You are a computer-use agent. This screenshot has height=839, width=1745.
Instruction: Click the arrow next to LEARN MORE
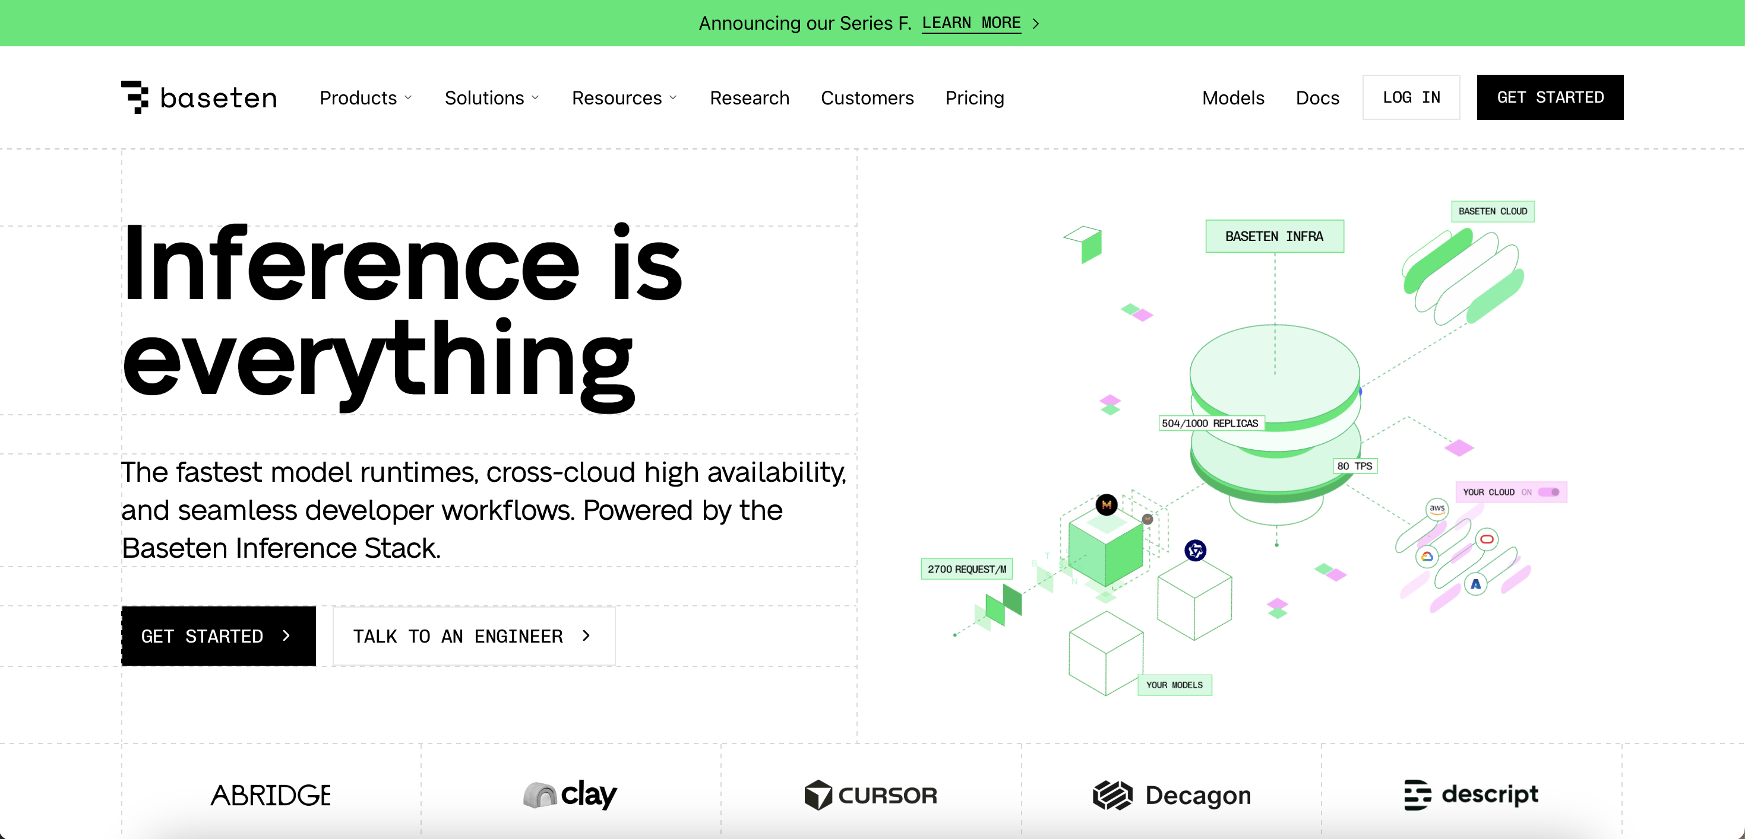1035,24
